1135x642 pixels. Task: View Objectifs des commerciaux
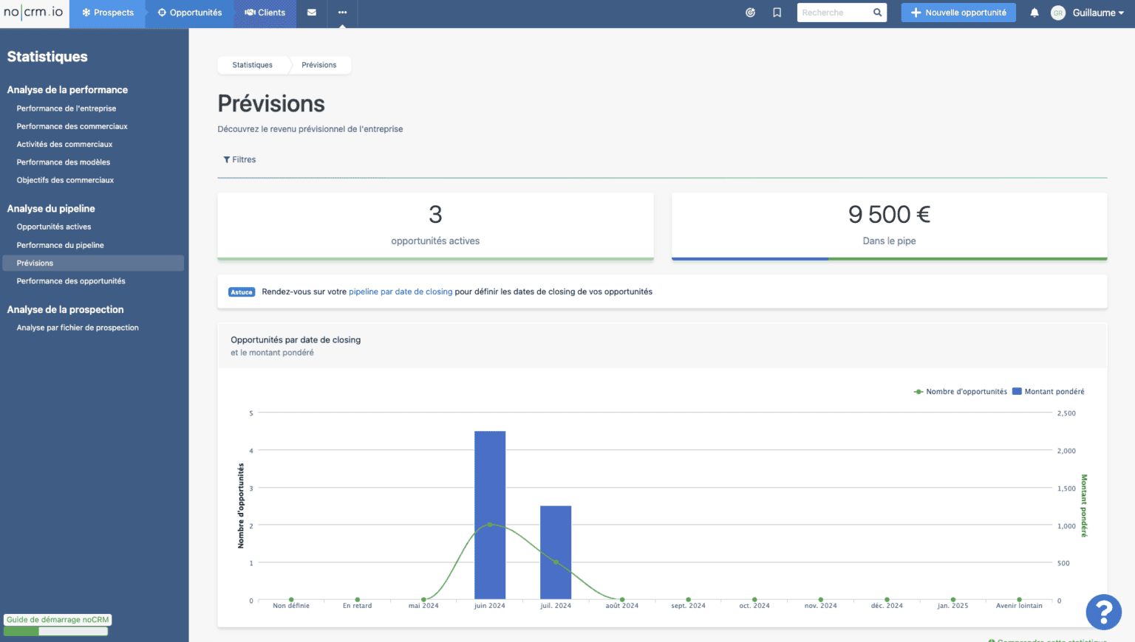(66, 180)
